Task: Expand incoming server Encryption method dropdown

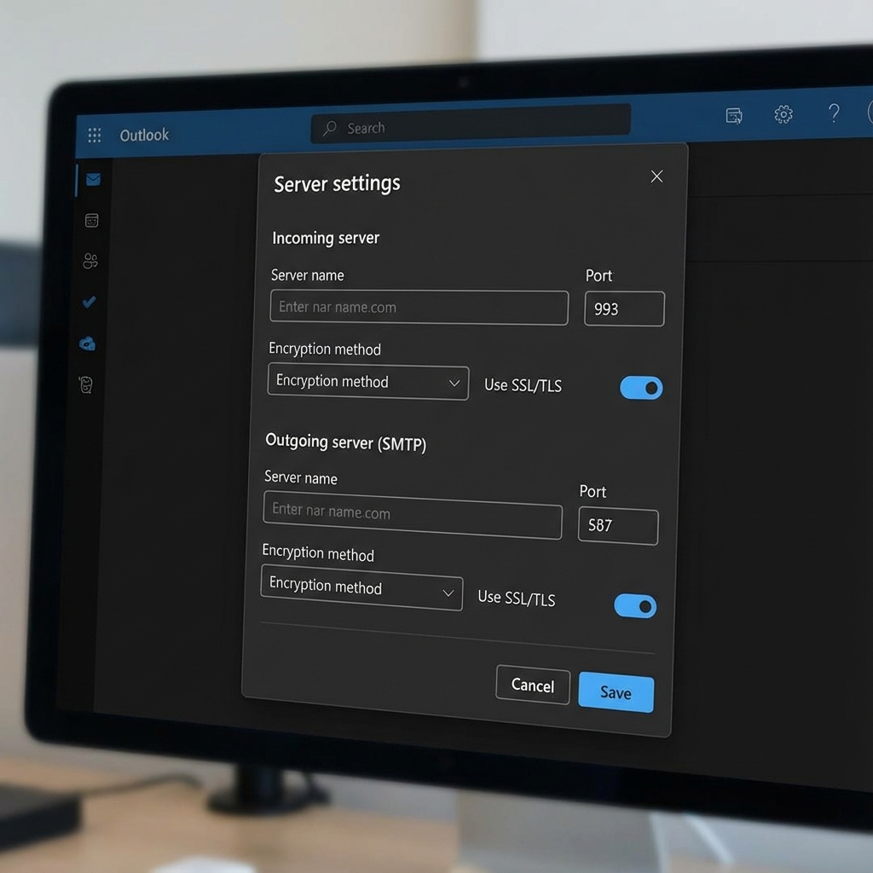Action: [367, 382]
